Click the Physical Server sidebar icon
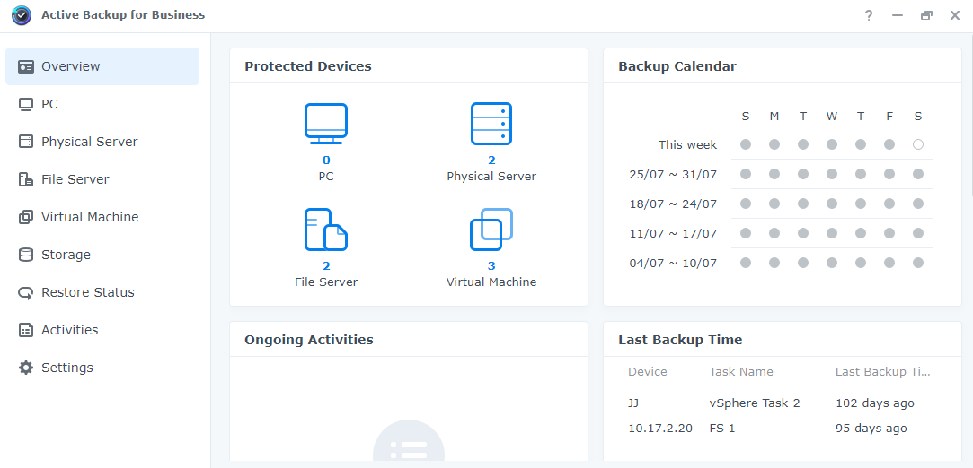This screenshot has height=468, width=973. [25, 142]
